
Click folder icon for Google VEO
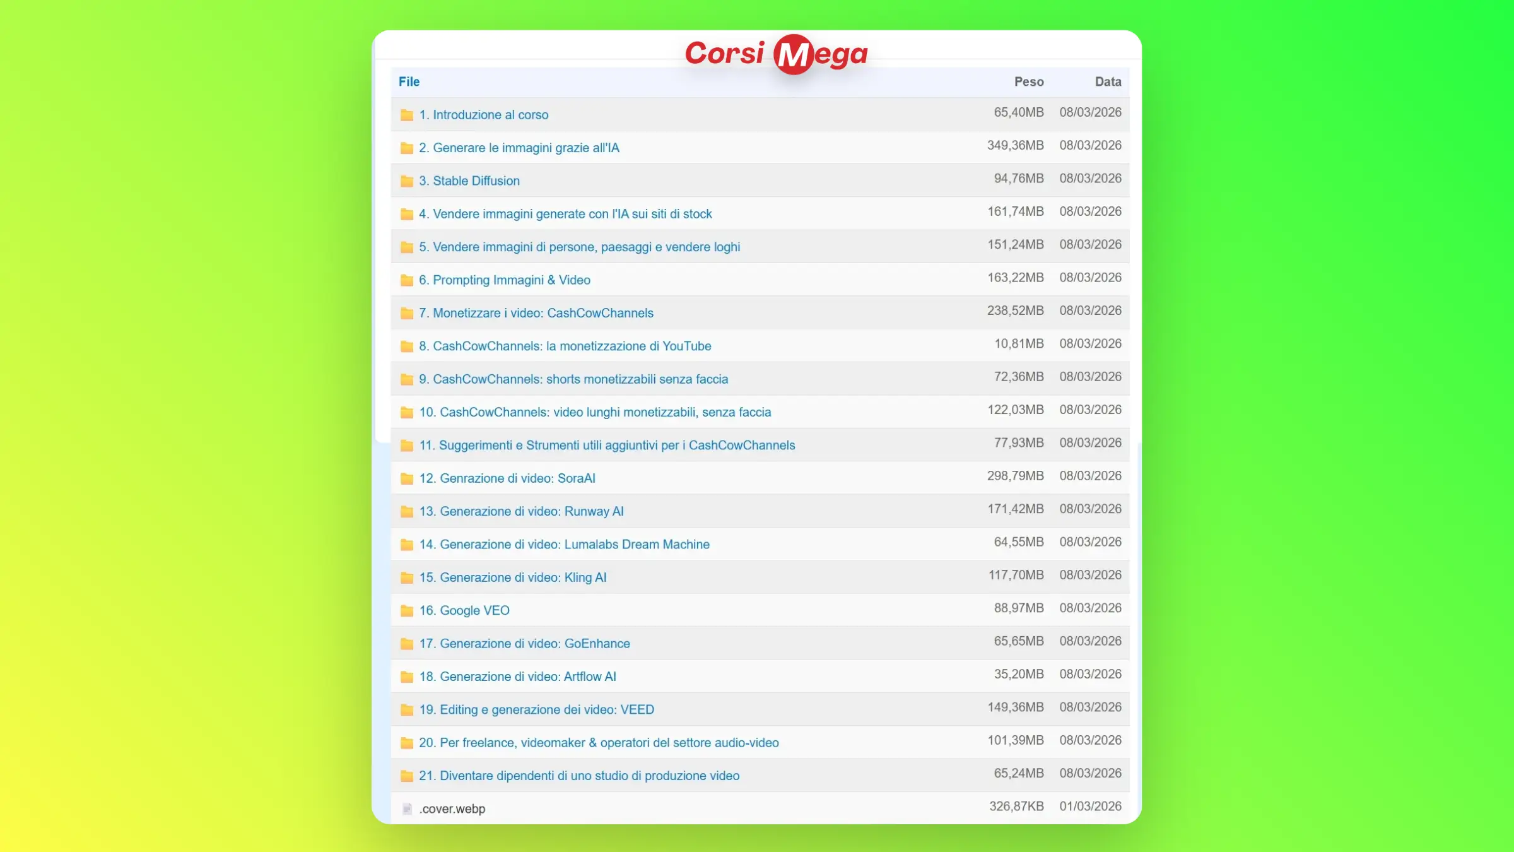(x=407, y=611)
